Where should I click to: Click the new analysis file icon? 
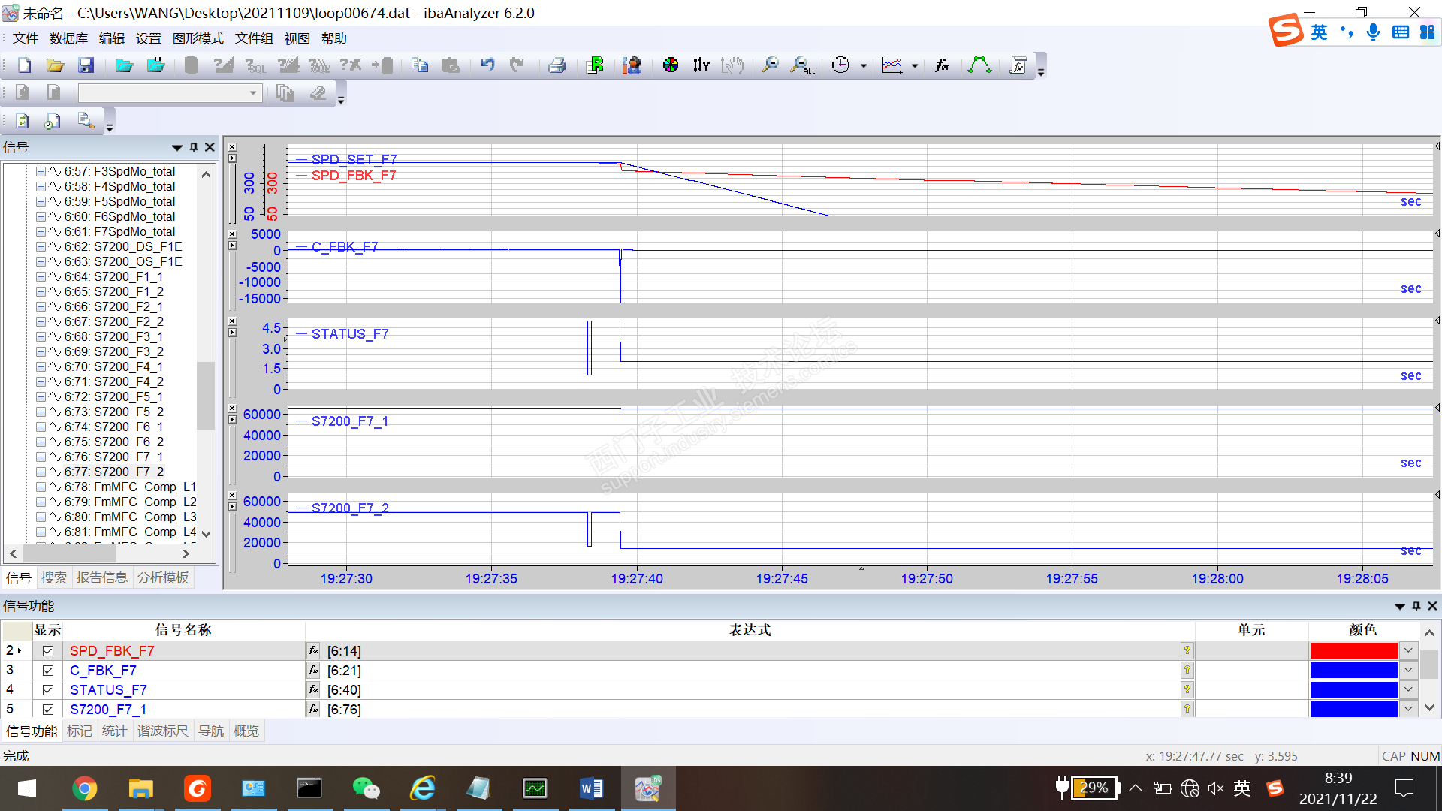pos(24,65)
